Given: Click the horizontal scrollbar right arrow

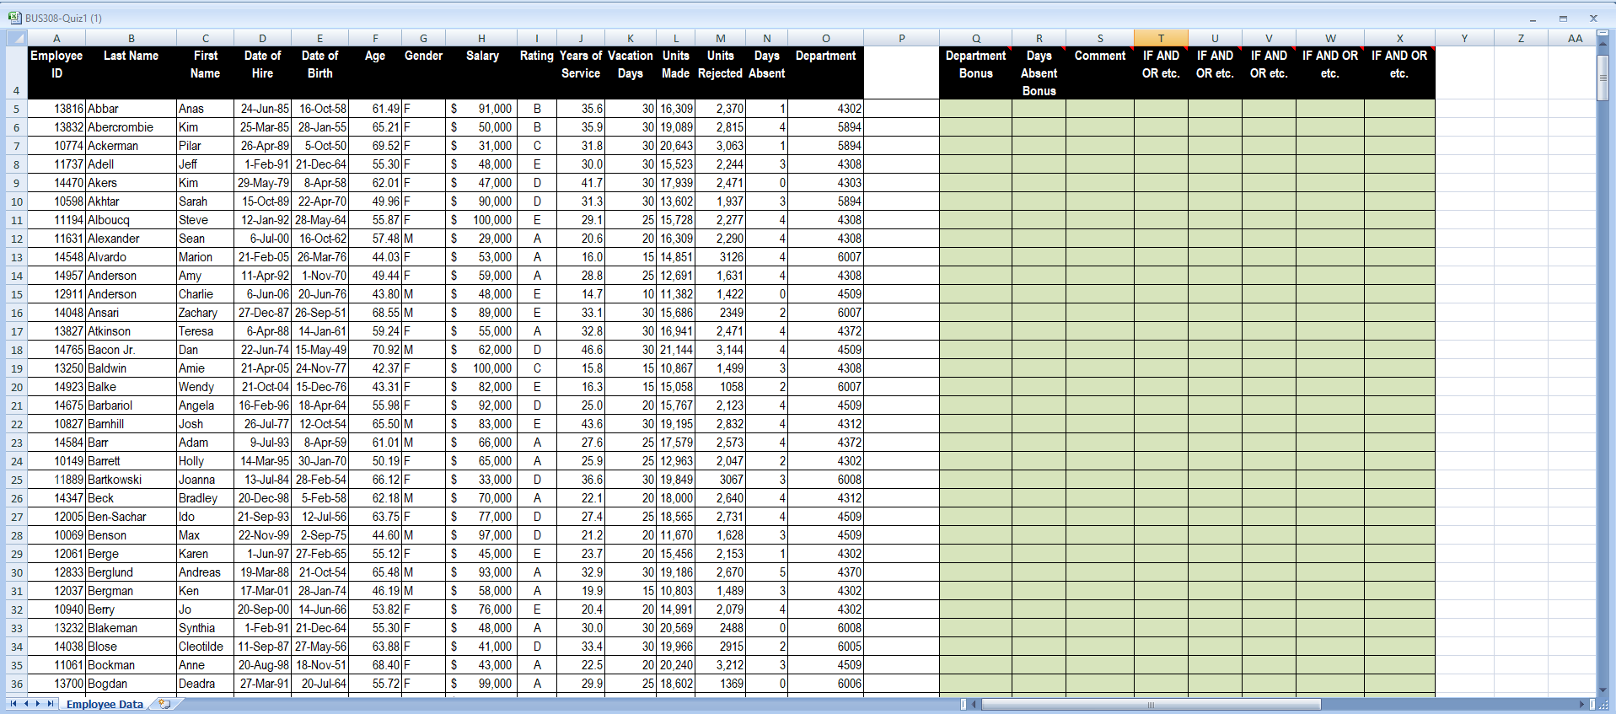Looking at the screenshot, I should click(1582, 704).
